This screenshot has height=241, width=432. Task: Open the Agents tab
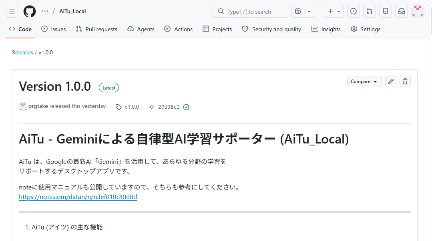141,29
